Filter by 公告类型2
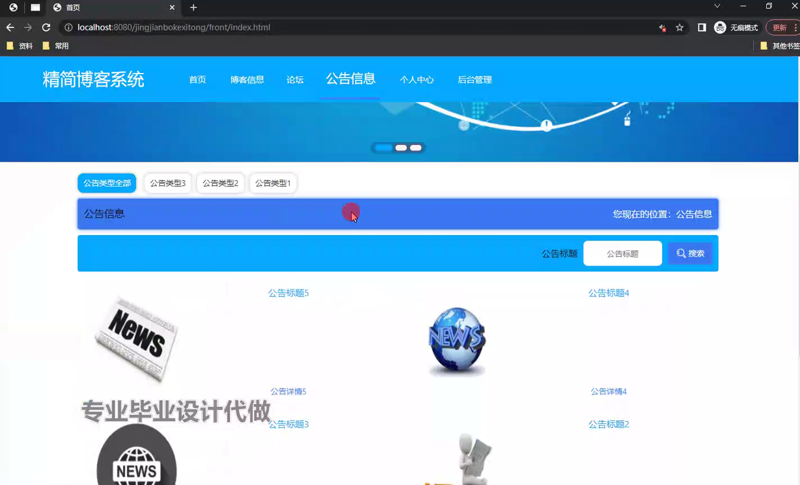 click(220, 183)
